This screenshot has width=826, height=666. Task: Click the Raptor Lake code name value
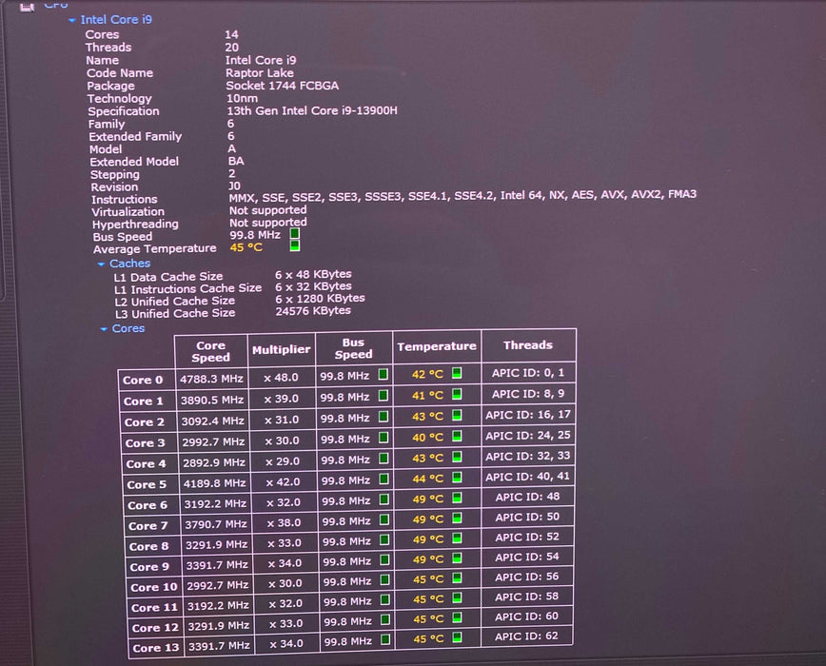260,73
